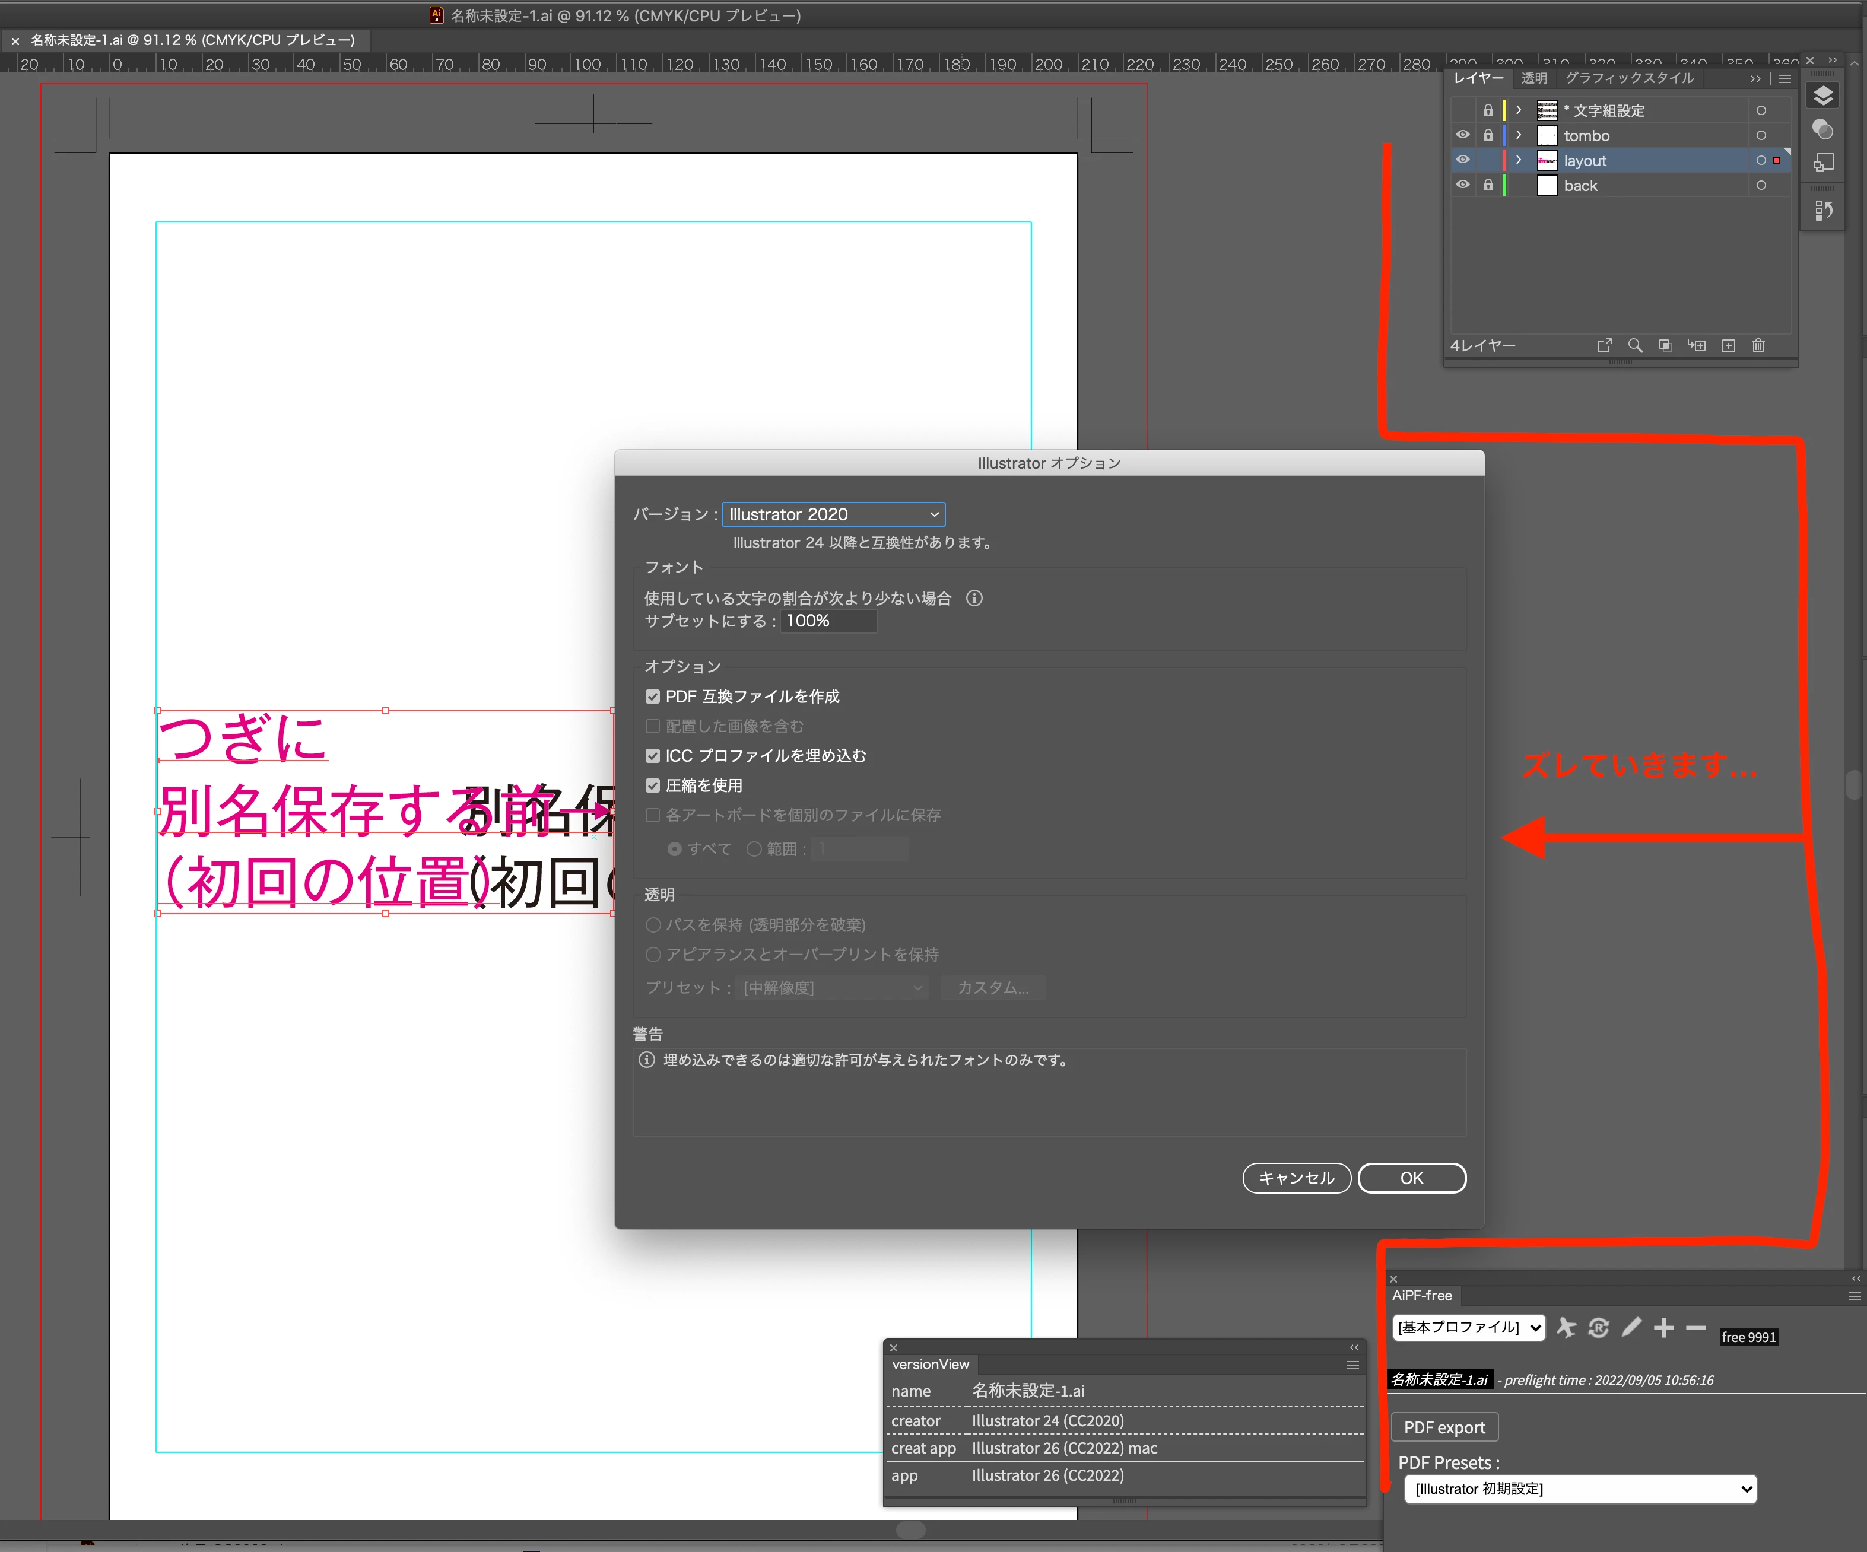Expand the layout layer chevron
Viewport: 1867px width, 1552px height.
1519,160
